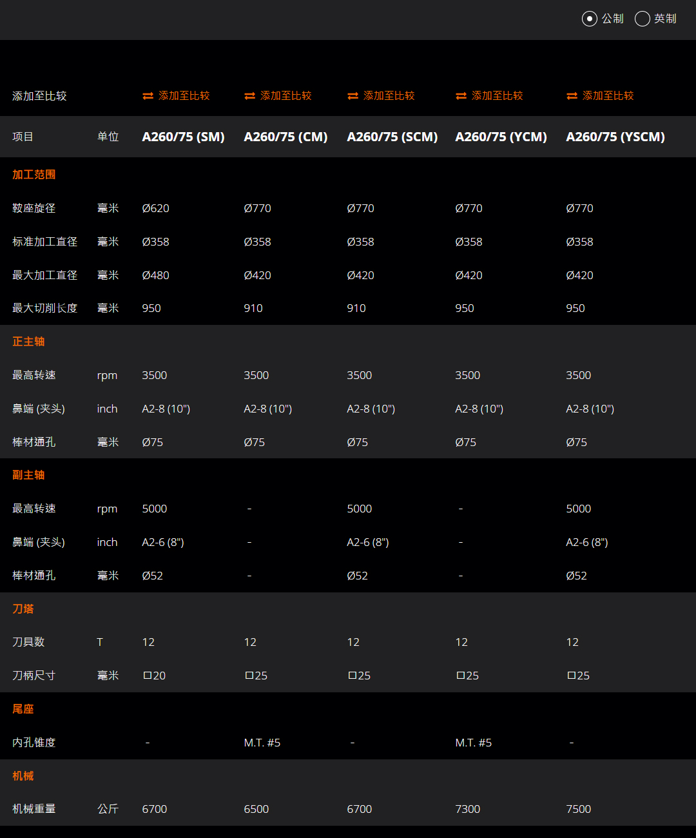The height and width of the screenshot is (838, 696).
Task: Open the A260/75 (CM) model header
Action: (x=285, y=137)
